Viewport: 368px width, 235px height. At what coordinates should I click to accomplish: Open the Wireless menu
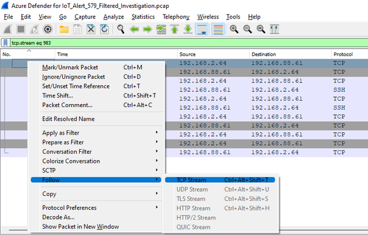coord(208,17)
